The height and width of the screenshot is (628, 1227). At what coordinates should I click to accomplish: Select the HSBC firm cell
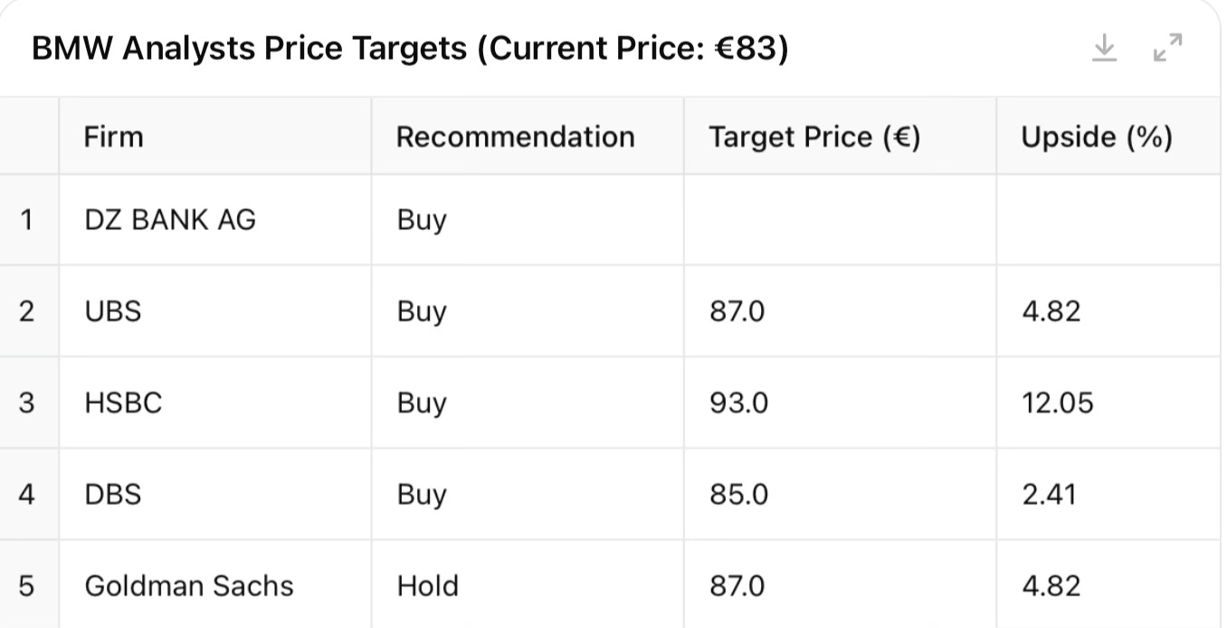click(123, 403)
